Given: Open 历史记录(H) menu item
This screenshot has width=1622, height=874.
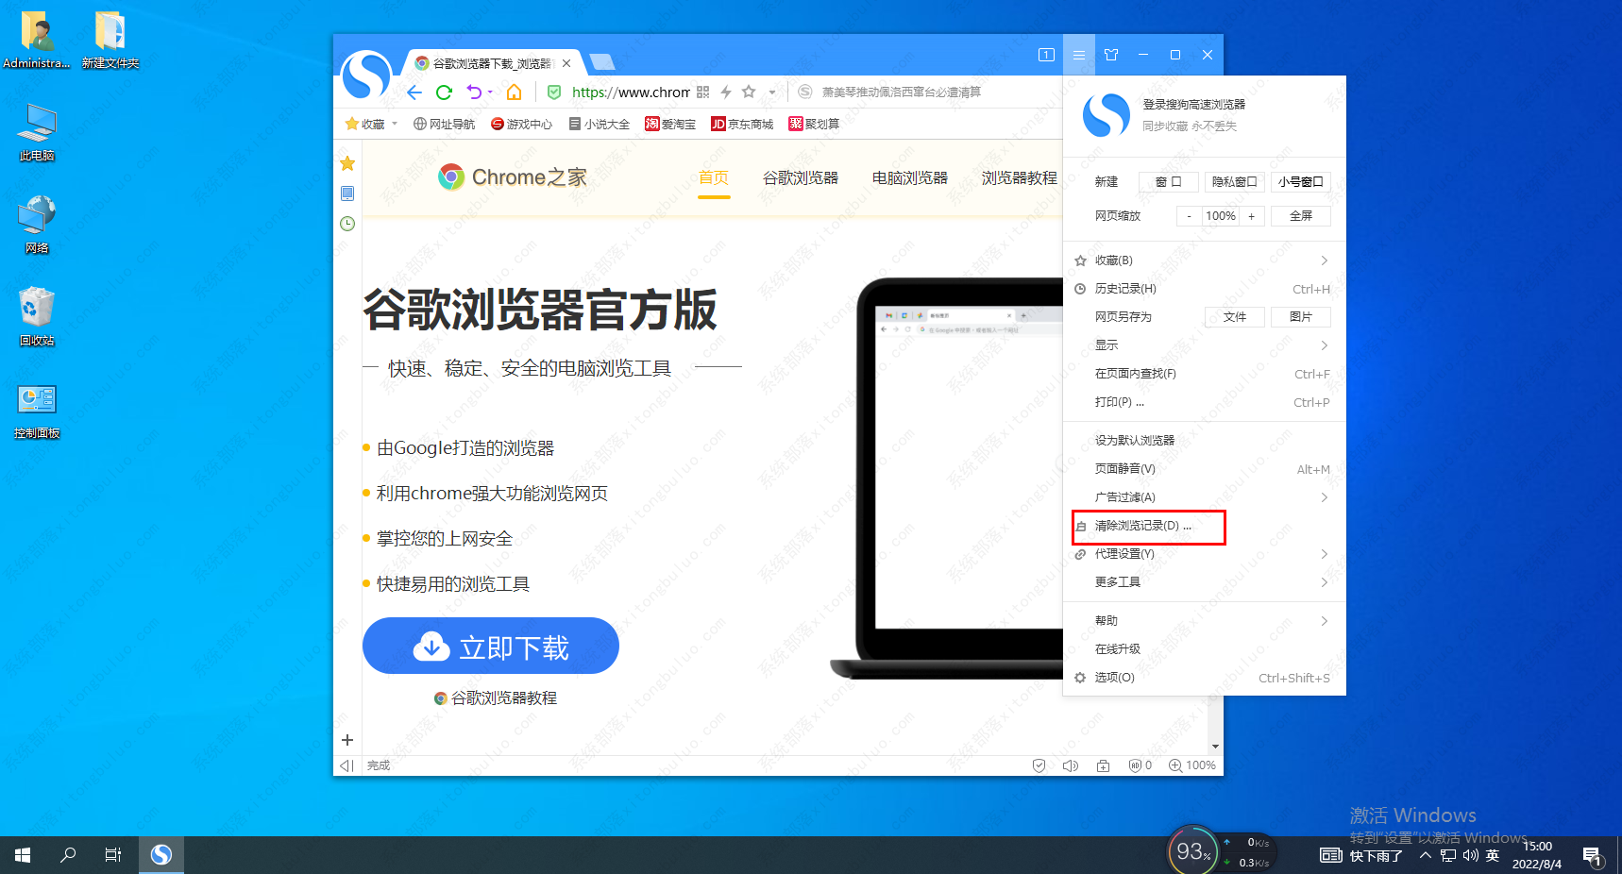Looking at the screenshot, I should click(x=1204, y=289).
